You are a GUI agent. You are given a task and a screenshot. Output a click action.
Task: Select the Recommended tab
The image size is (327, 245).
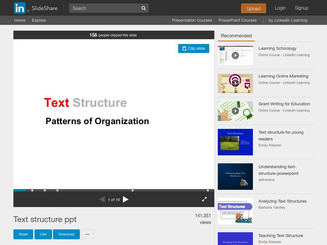click(236, 36)
